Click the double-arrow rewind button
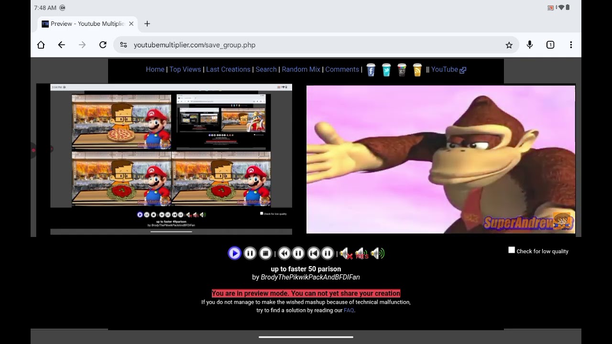This screenshot has width=612, height=344. (x=284, y=253)
